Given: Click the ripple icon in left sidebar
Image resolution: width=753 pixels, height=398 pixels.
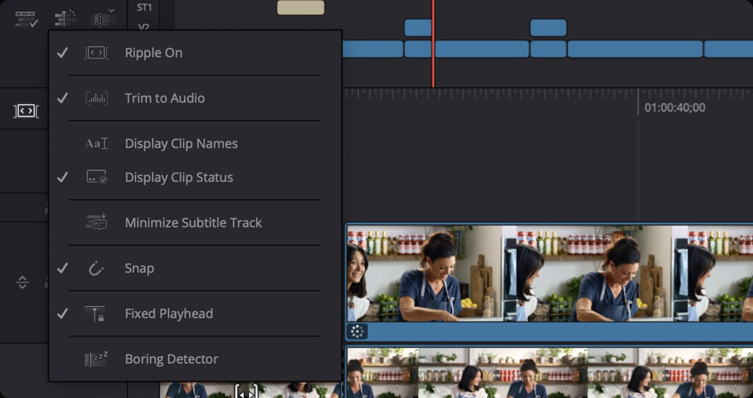Looking at the screenshot, I should 26,111.
